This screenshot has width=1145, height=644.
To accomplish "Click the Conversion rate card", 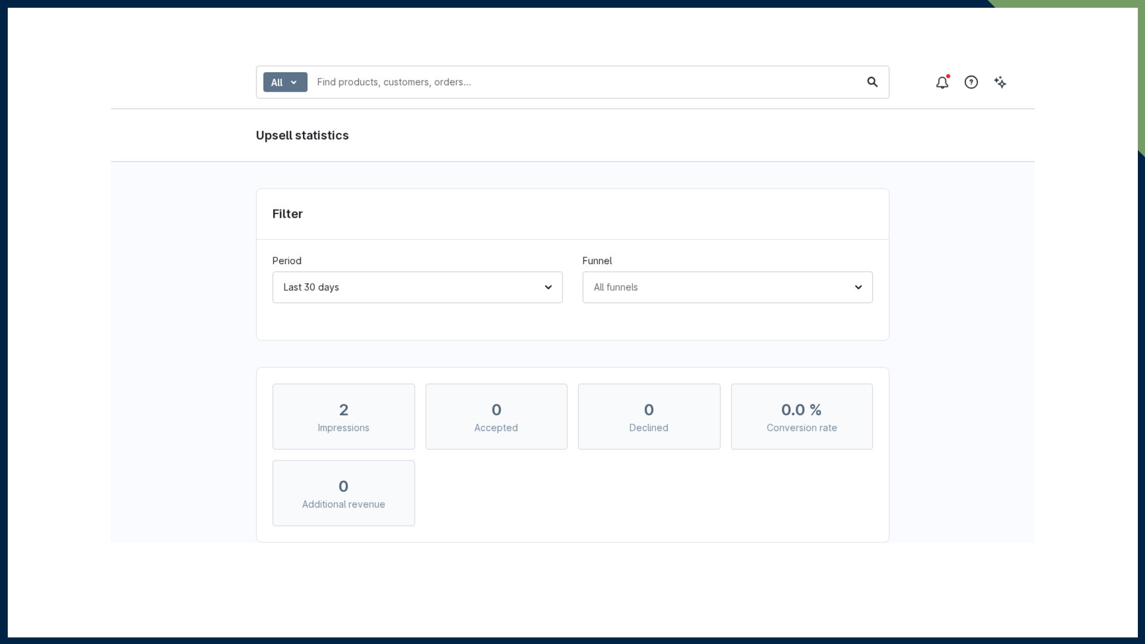I will click(x=802, y=416).
